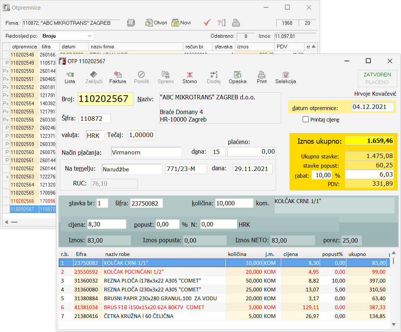
Task: Open Faktura from the toolbar
Action: point(118,77)
